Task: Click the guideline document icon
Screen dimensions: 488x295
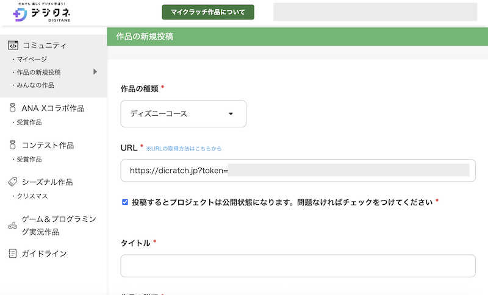Action: coord(13,254)
